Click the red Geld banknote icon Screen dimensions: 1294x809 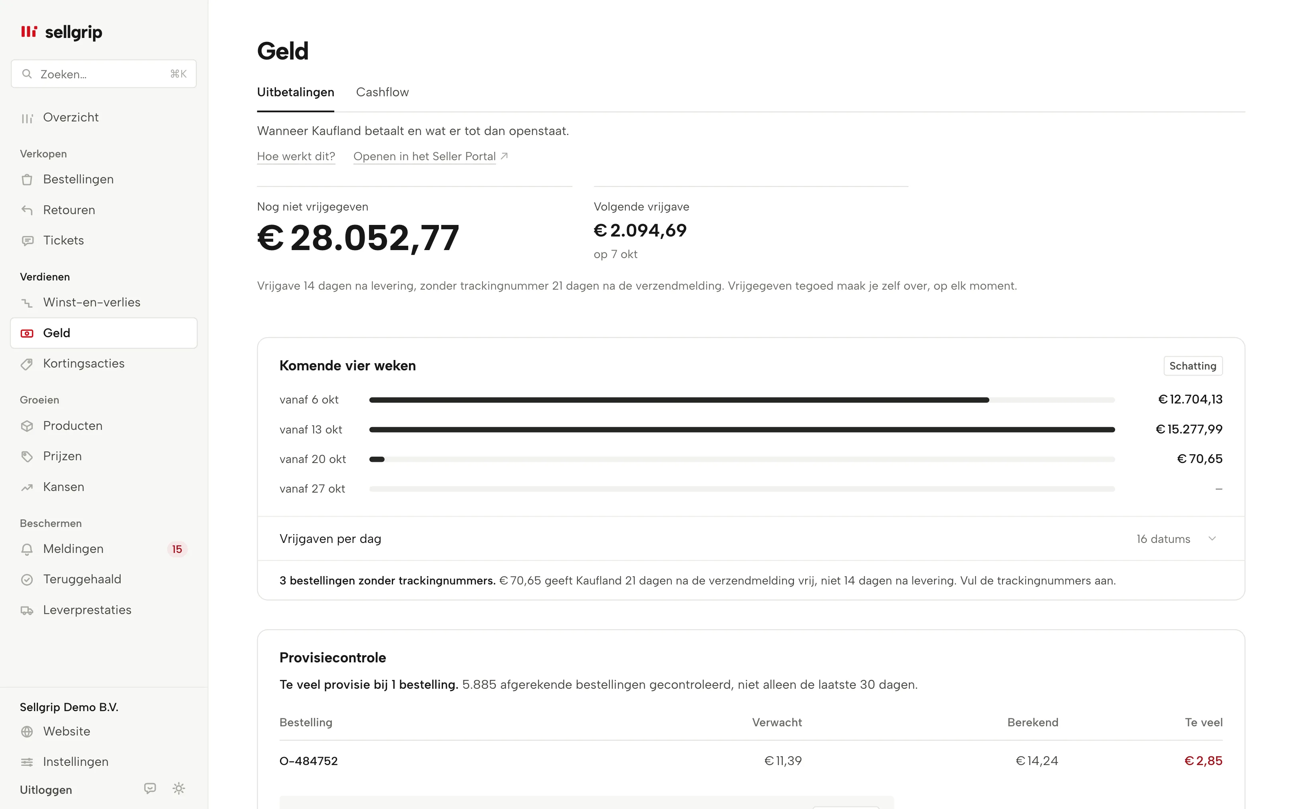tap(27, 333)
